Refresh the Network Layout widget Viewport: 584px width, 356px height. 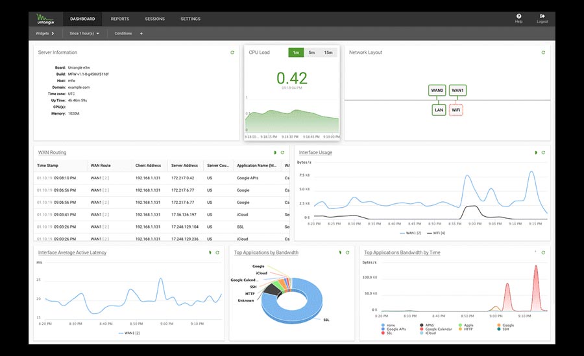pyautogui.click(x=543, y=52)
